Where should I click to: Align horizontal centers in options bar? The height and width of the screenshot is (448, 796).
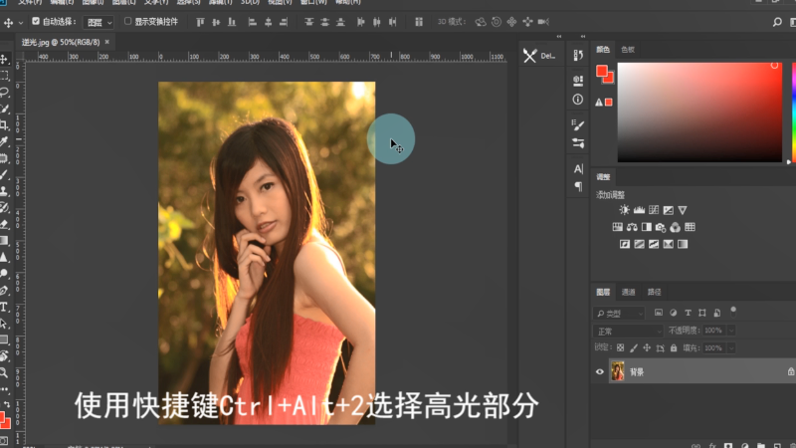tap(268, 22)
